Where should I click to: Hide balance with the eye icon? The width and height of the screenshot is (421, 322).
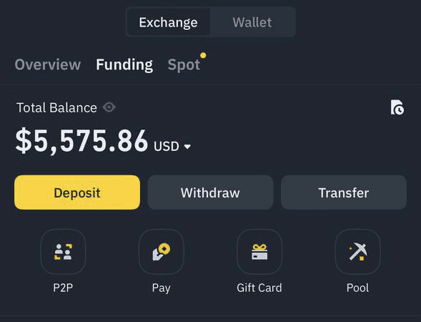[x=109, y=107]
